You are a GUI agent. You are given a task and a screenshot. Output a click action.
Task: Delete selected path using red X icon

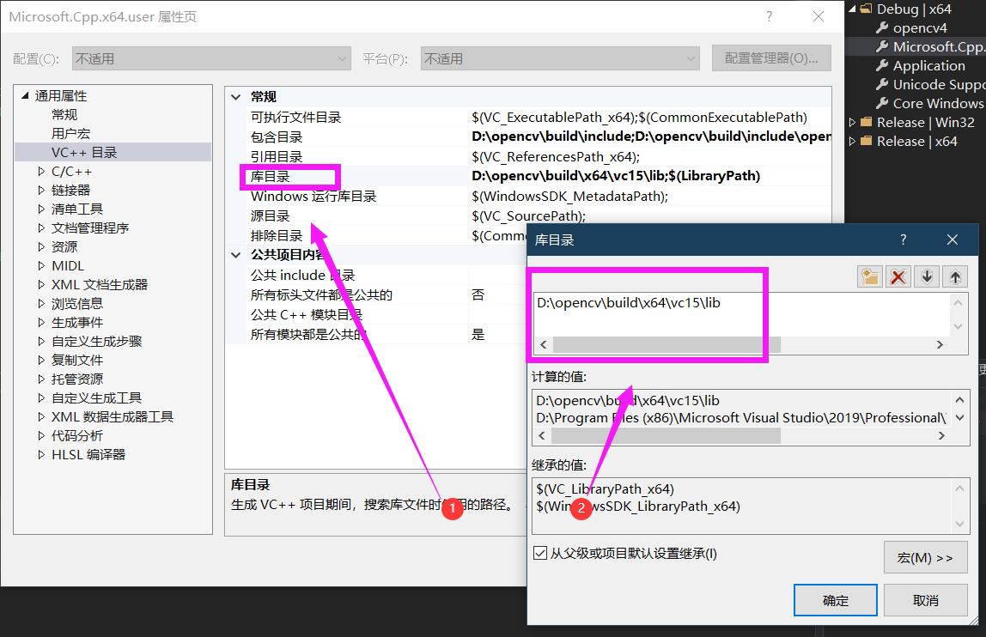pyautogui.click(x=898, y=276)
